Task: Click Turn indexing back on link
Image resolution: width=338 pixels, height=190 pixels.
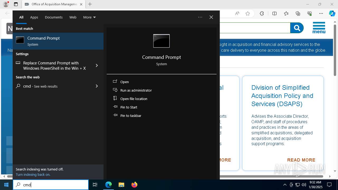Action: coord(33,174)
